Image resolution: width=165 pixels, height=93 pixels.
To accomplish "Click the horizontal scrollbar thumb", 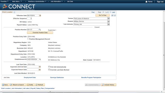I will click(50, 92).
